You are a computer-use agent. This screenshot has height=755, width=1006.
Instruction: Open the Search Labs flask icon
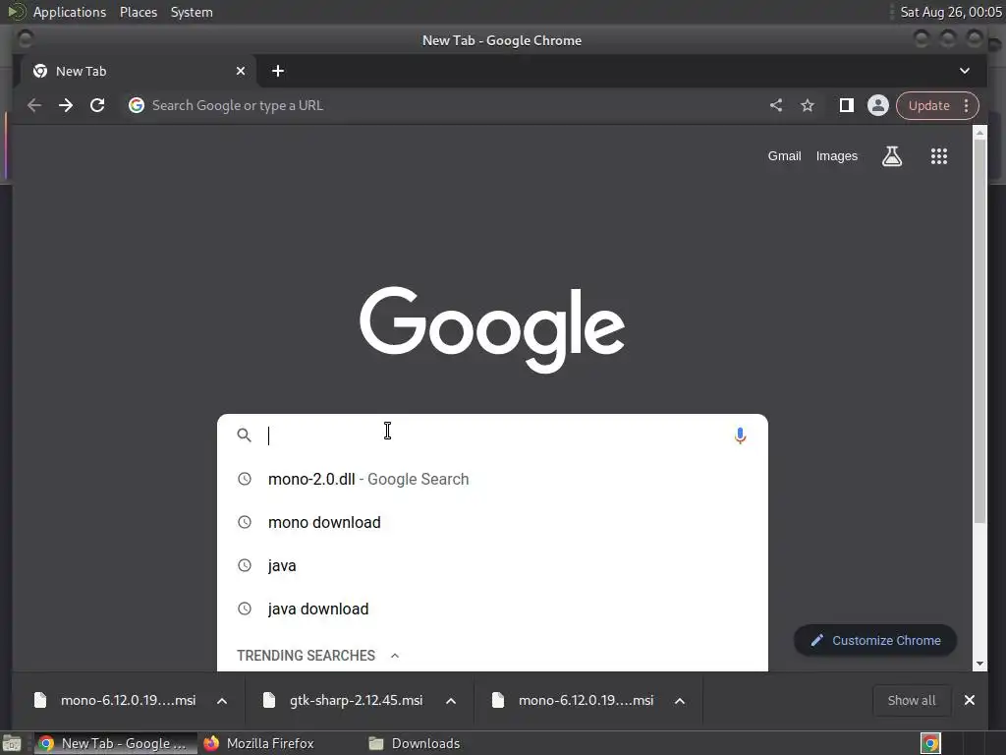point(892,156)
